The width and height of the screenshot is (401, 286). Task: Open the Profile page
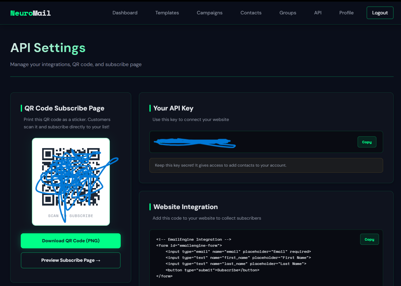pos(346,13)
